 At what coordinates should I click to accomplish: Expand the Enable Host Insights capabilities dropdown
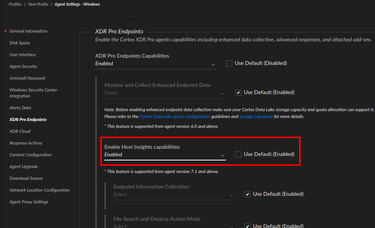coord(165,155)
